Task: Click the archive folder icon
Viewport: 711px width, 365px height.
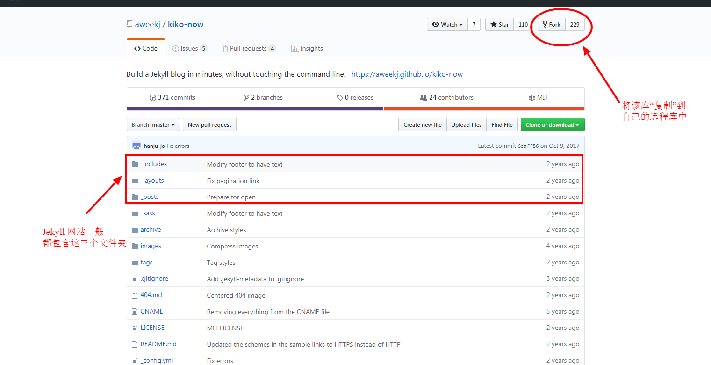Action: coord(135,230)
